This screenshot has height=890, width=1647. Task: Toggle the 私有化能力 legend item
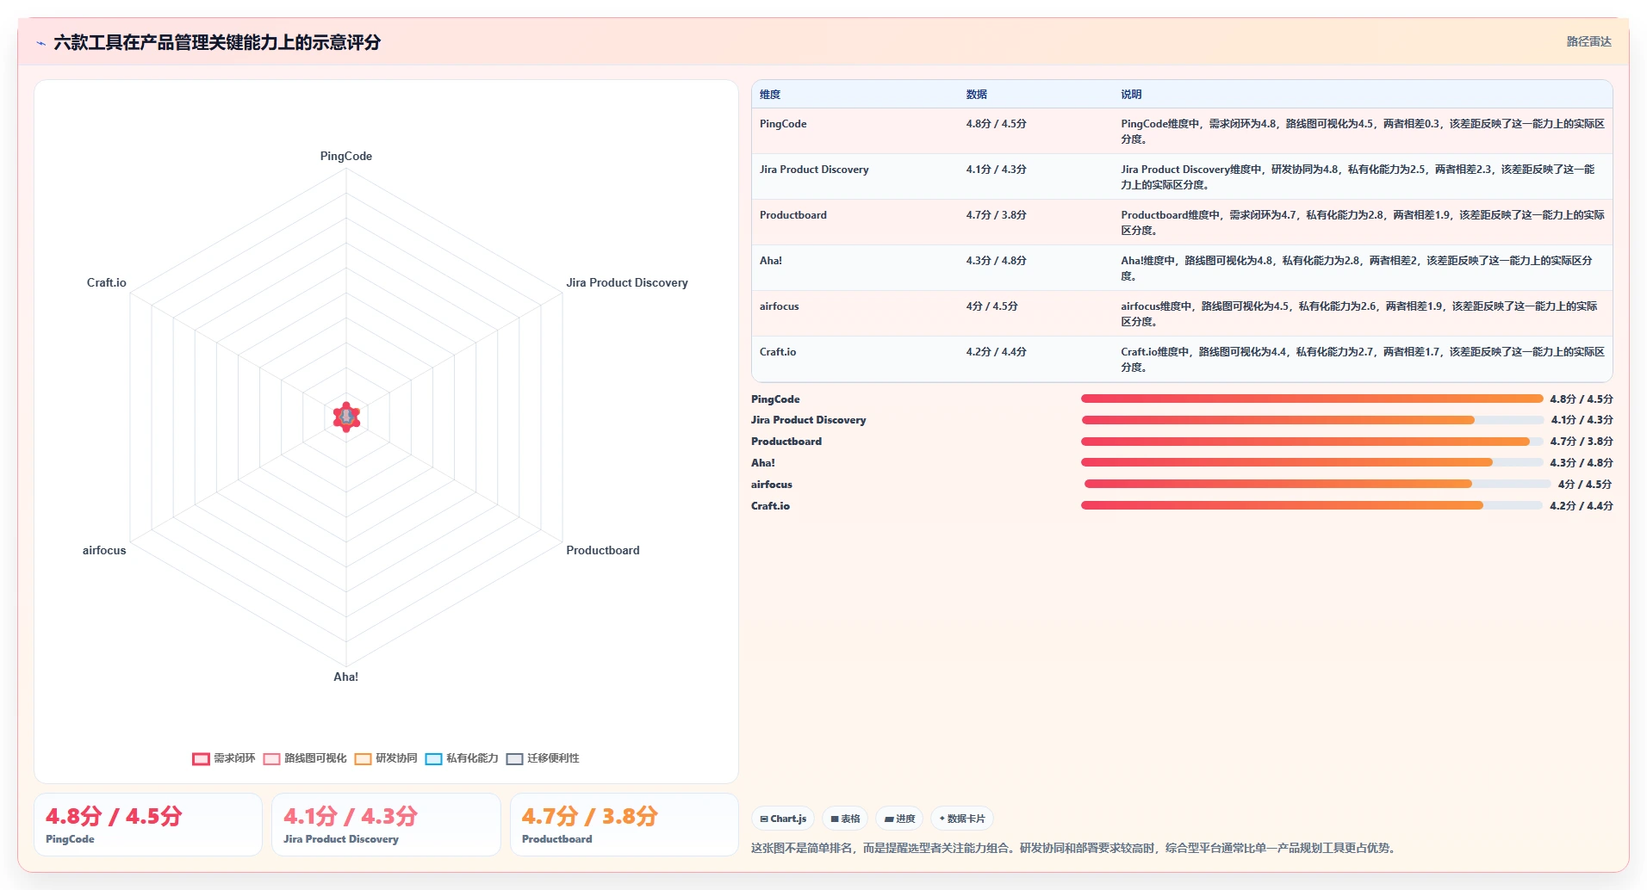[462, 758]
